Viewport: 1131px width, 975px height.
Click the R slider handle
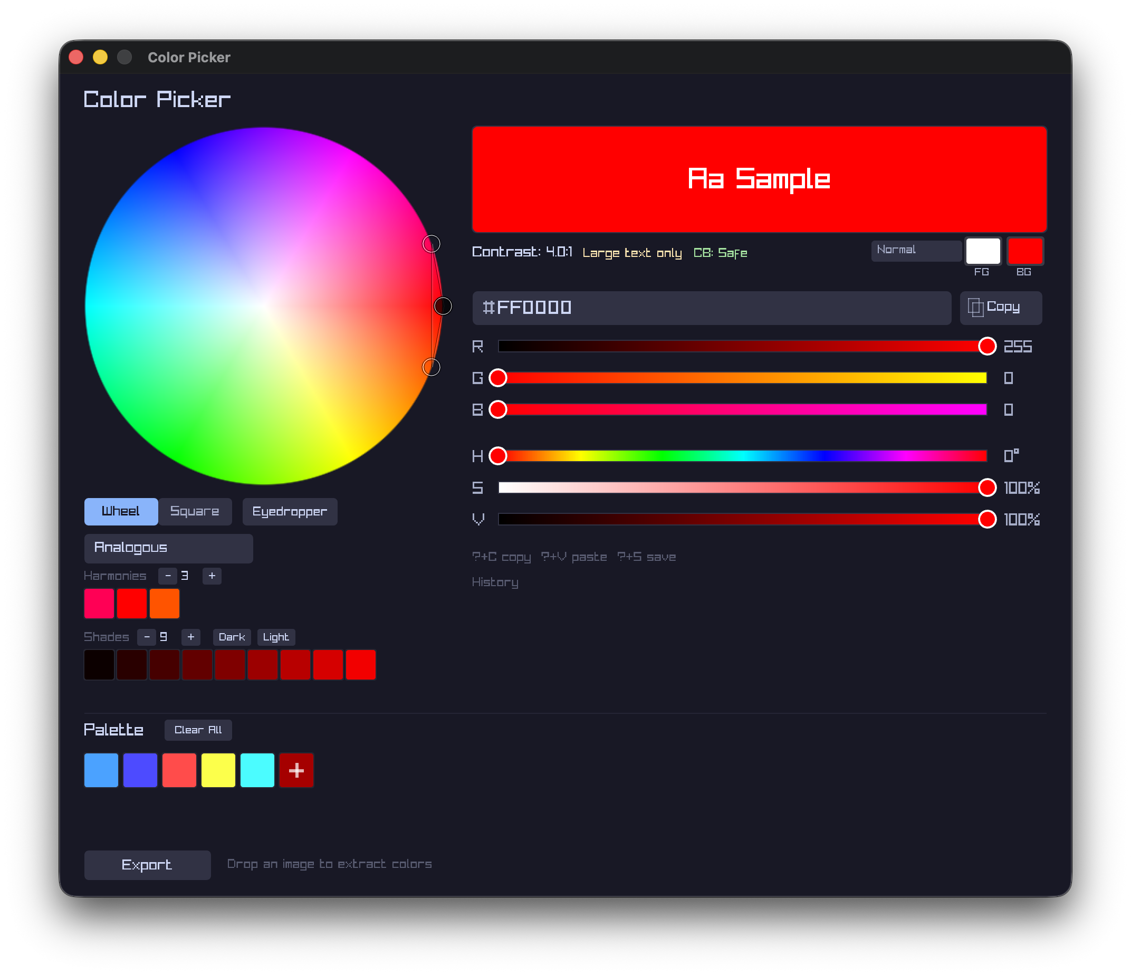point(987,346)
